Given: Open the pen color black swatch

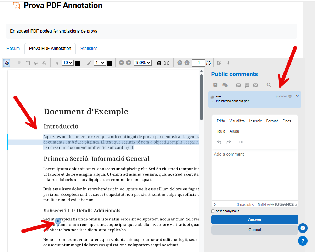Looking at the screenshot, I should tap(110, 63).
